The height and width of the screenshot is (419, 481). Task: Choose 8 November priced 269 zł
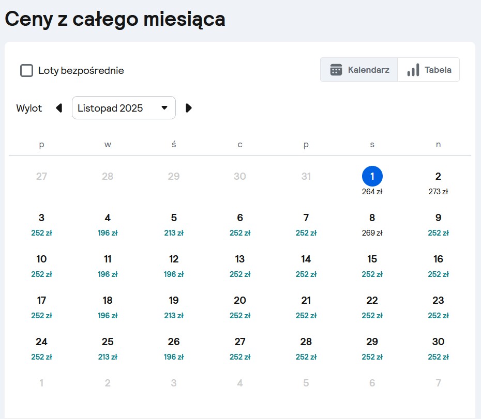pyautogui.click(x=372, y=225)
